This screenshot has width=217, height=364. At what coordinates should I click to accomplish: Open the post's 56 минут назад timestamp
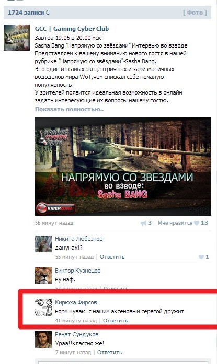54,223
